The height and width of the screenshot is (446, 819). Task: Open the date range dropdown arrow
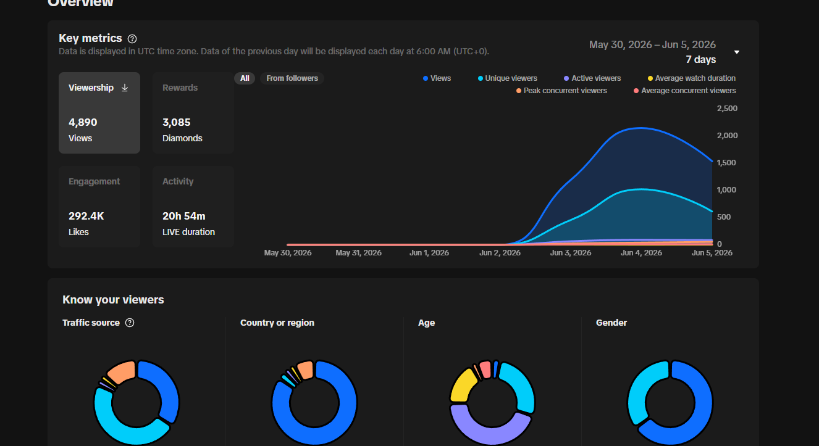737,52
